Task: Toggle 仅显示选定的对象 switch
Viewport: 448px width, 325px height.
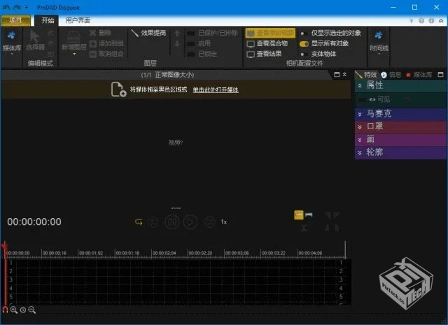Action: pos(304,34)
